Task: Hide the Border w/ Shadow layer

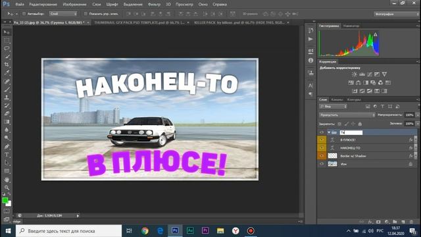Action: (x=322, y=156)
